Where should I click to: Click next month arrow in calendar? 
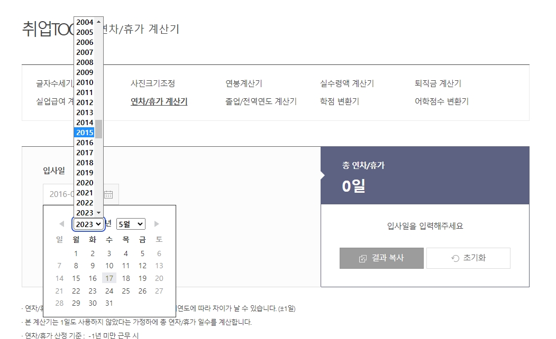click(x=157, y=223)
